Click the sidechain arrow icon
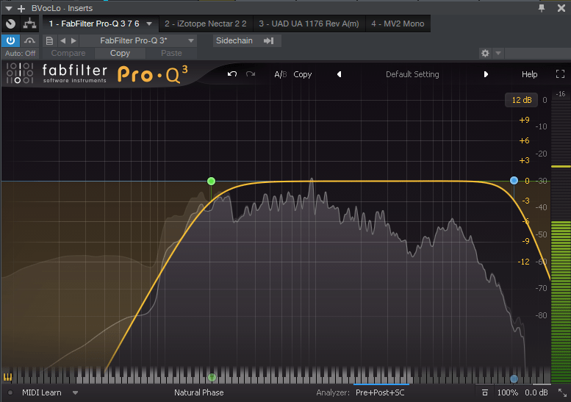This screenshot has width=571, height=402. [268, 41]
